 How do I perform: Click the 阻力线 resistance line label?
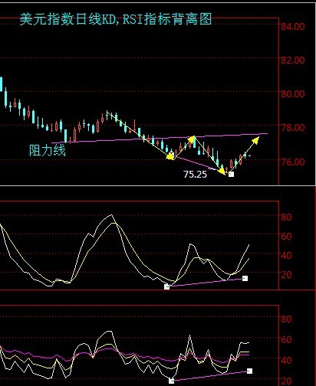pyautogui.click(x=48, y=150)
